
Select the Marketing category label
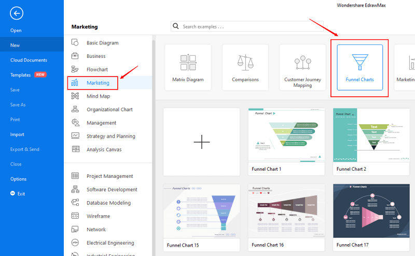98,83
